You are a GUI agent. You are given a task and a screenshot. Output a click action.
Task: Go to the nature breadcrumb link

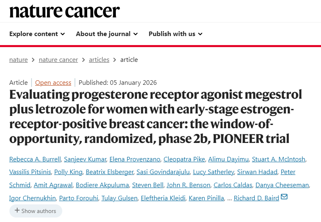18,60
